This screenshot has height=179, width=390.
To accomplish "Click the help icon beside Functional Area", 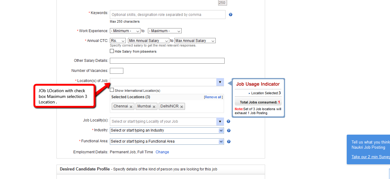I will [x=228, y=142].
